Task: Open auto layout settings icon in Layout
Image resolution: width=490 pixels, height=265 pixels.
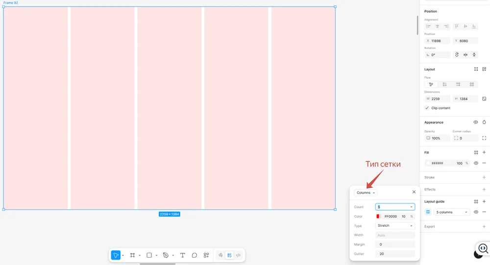Action: (484, 69)
